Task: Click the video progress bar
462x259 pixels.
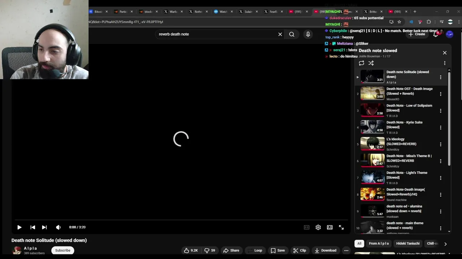Action: pos(182,219)
